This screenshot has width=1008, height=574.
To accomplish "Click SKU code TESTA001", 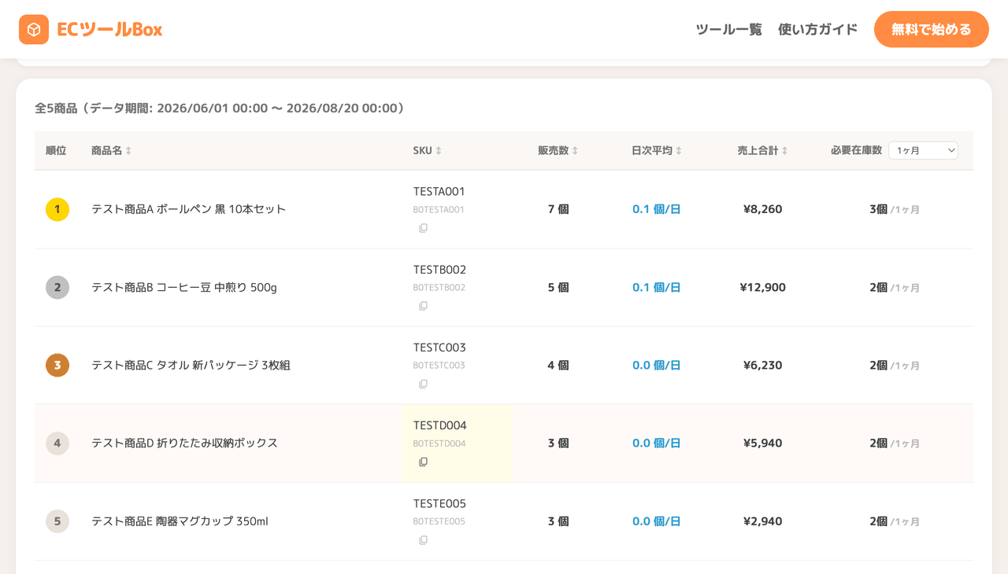I will (439, 191).
